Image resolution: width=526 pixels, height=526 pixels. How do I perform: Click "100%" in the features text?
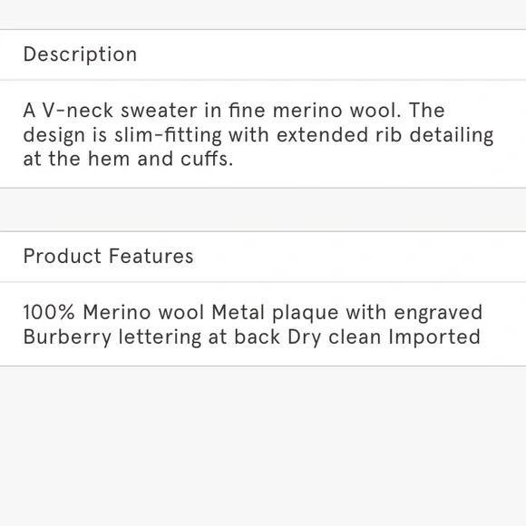tap(49, 312)
